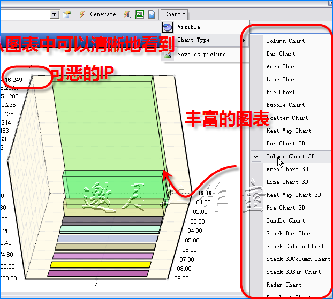Click the 03.00 axis label

198,221
